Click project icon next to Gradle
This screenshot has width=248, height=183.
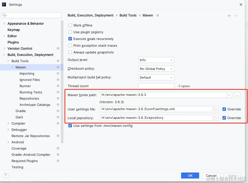coord(58,111)
